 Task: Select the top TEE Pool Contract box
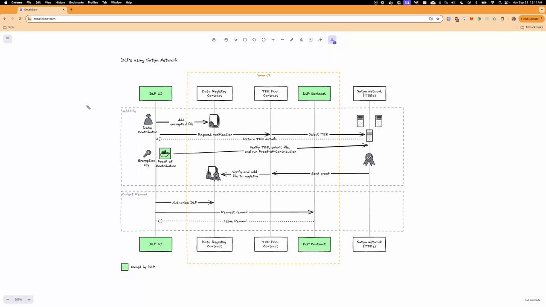point(271,94)
